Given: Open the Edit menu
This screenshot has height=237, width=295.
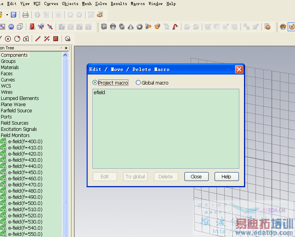Looking at the screenshot, I should (x=12, y=3).
